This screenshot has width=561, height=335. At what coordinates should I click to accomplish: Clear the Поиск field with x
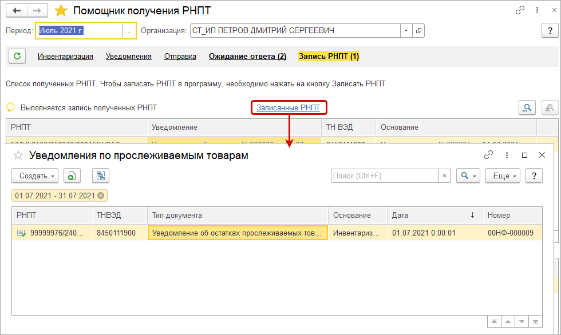444,176
